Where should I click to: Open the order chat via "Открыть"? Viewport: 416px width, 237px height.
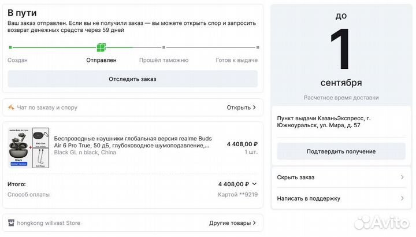click(x=241, y=108)
